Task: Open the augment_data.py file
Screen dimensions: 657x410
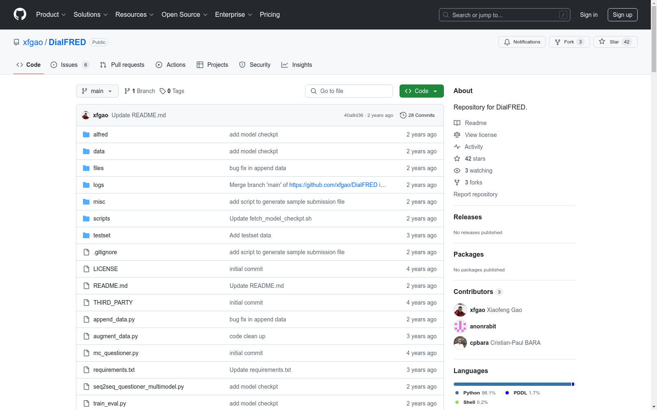Action: tap(115, 336)
